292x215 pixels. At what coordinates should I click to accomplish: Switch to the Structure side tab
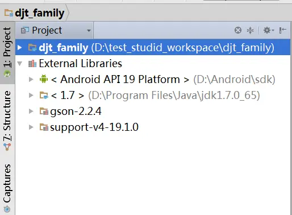coord(7,121)
